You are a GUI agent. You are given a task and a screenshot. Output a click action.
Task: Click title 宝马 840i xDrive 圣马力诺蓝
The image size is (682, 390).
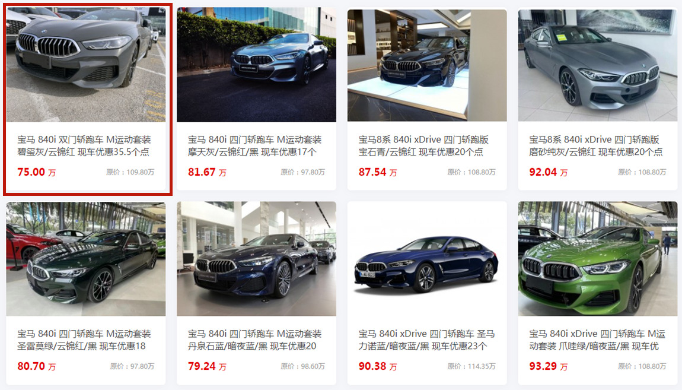pyautogui.click(x=426, y=340)
